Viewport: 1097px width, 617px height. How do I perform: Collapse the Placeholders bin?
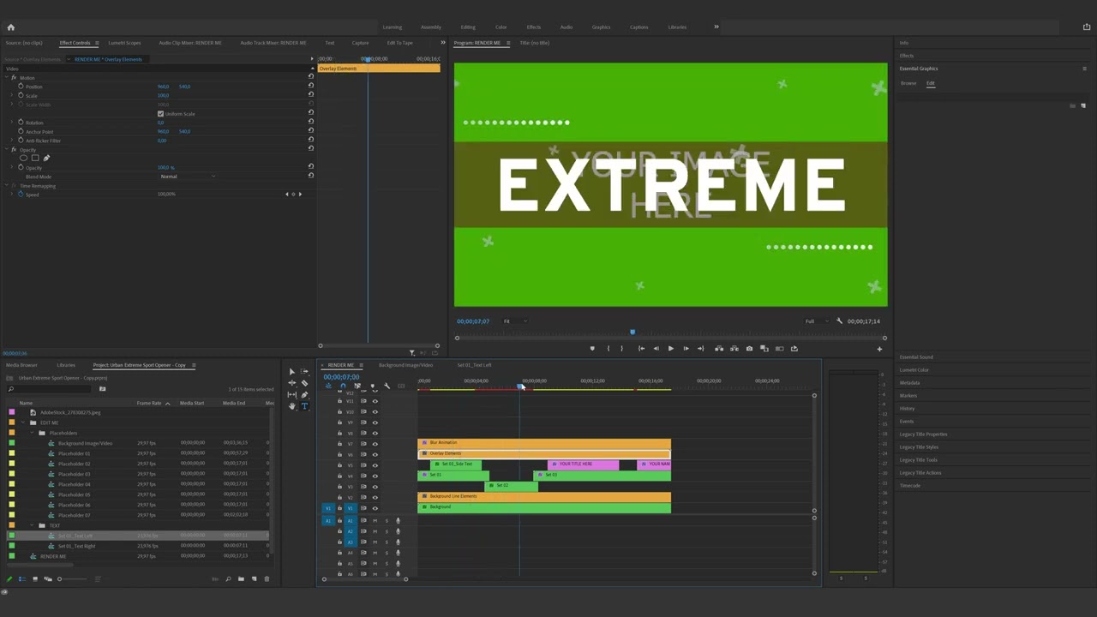[32, 433]
